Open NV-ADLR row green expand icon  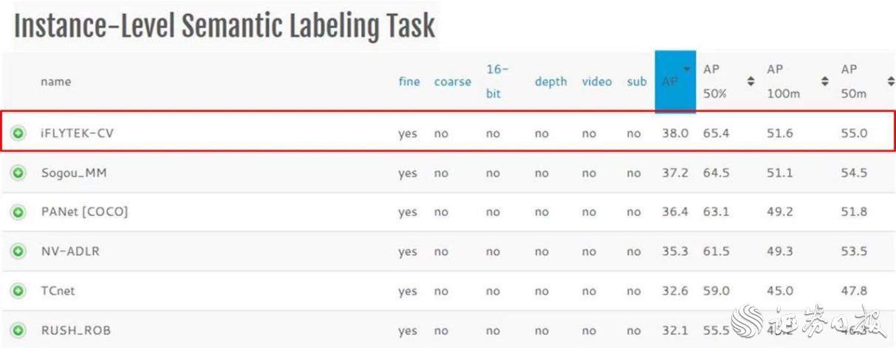tap(18, 251)
